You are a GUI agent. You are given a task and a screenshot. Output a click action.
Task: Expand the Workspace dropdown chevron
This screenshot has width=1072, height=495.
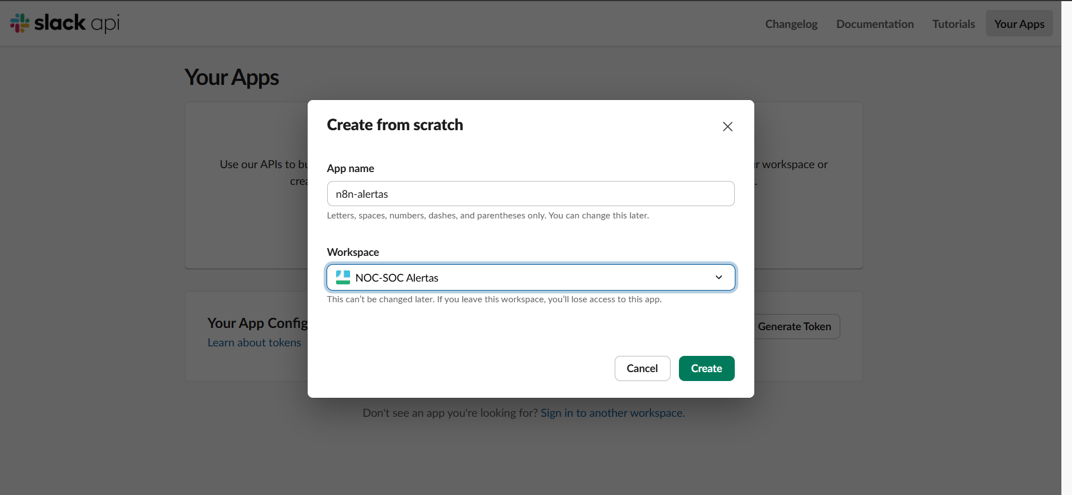point(719,278)
